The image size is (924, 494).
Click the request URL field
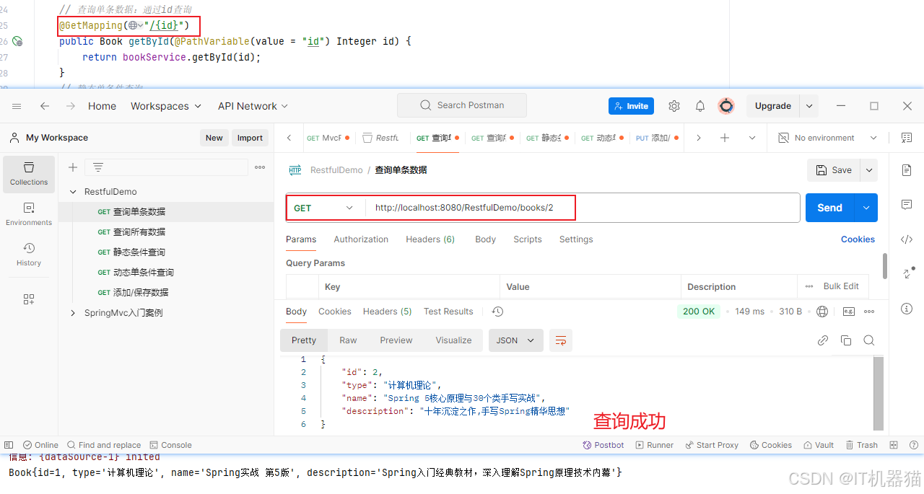click(x=583, y=208)
